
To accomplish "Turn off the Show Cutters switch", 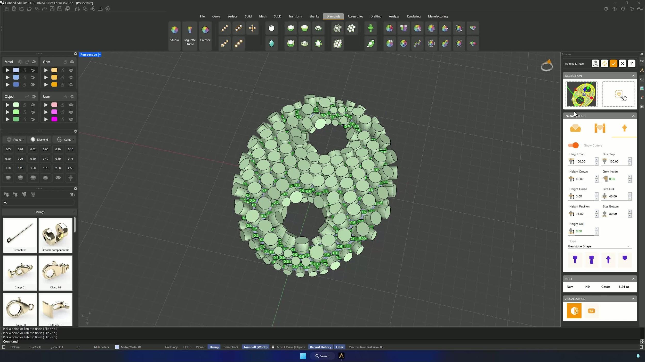I will click(573, 145).
